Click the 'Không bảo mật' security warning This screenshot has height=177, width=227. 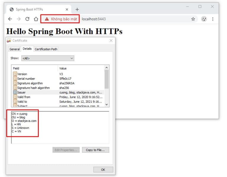pos(60,19)
